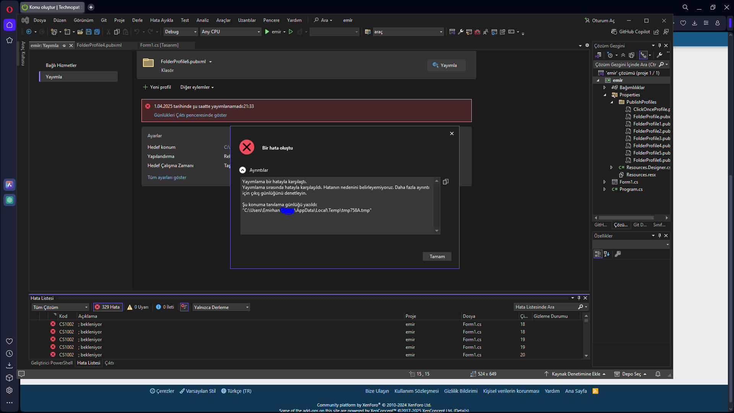Open the Derle menu

137,20
